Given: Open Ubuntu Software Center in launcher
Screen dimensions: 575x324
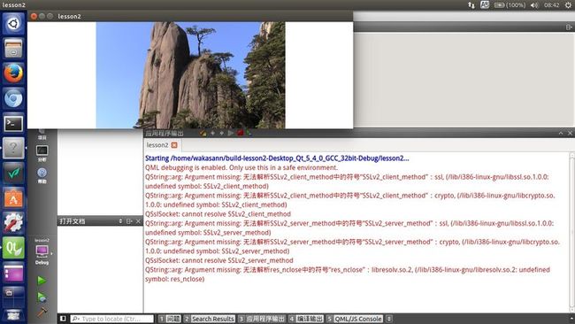Looking at the screenshot, I should (13, 197).
